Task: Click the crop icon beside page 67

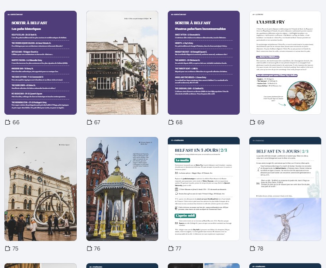Action: [89, 122]
